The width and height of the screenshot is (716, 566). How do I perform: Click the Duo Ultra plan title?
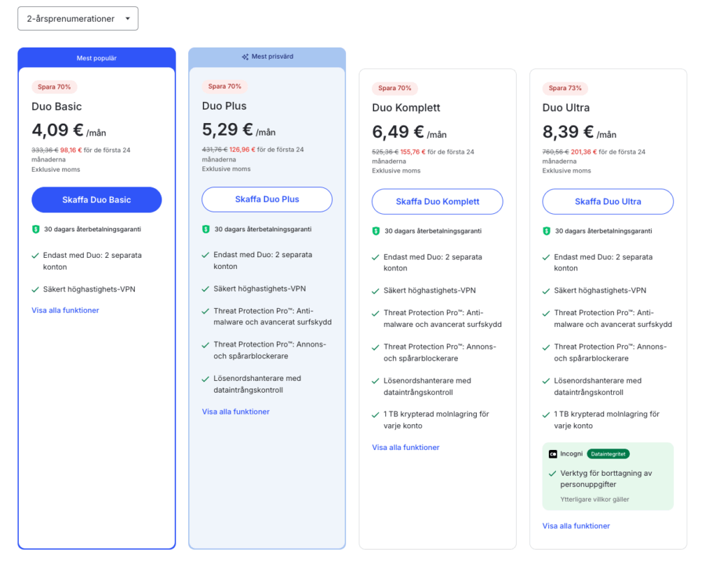566,108
